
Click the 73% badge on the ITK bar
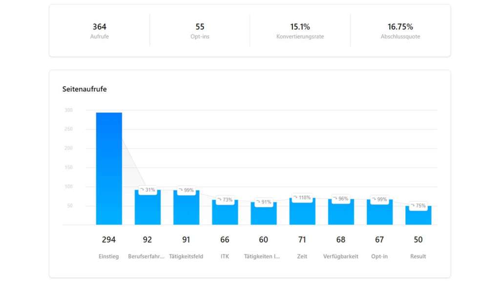[225, 199]
